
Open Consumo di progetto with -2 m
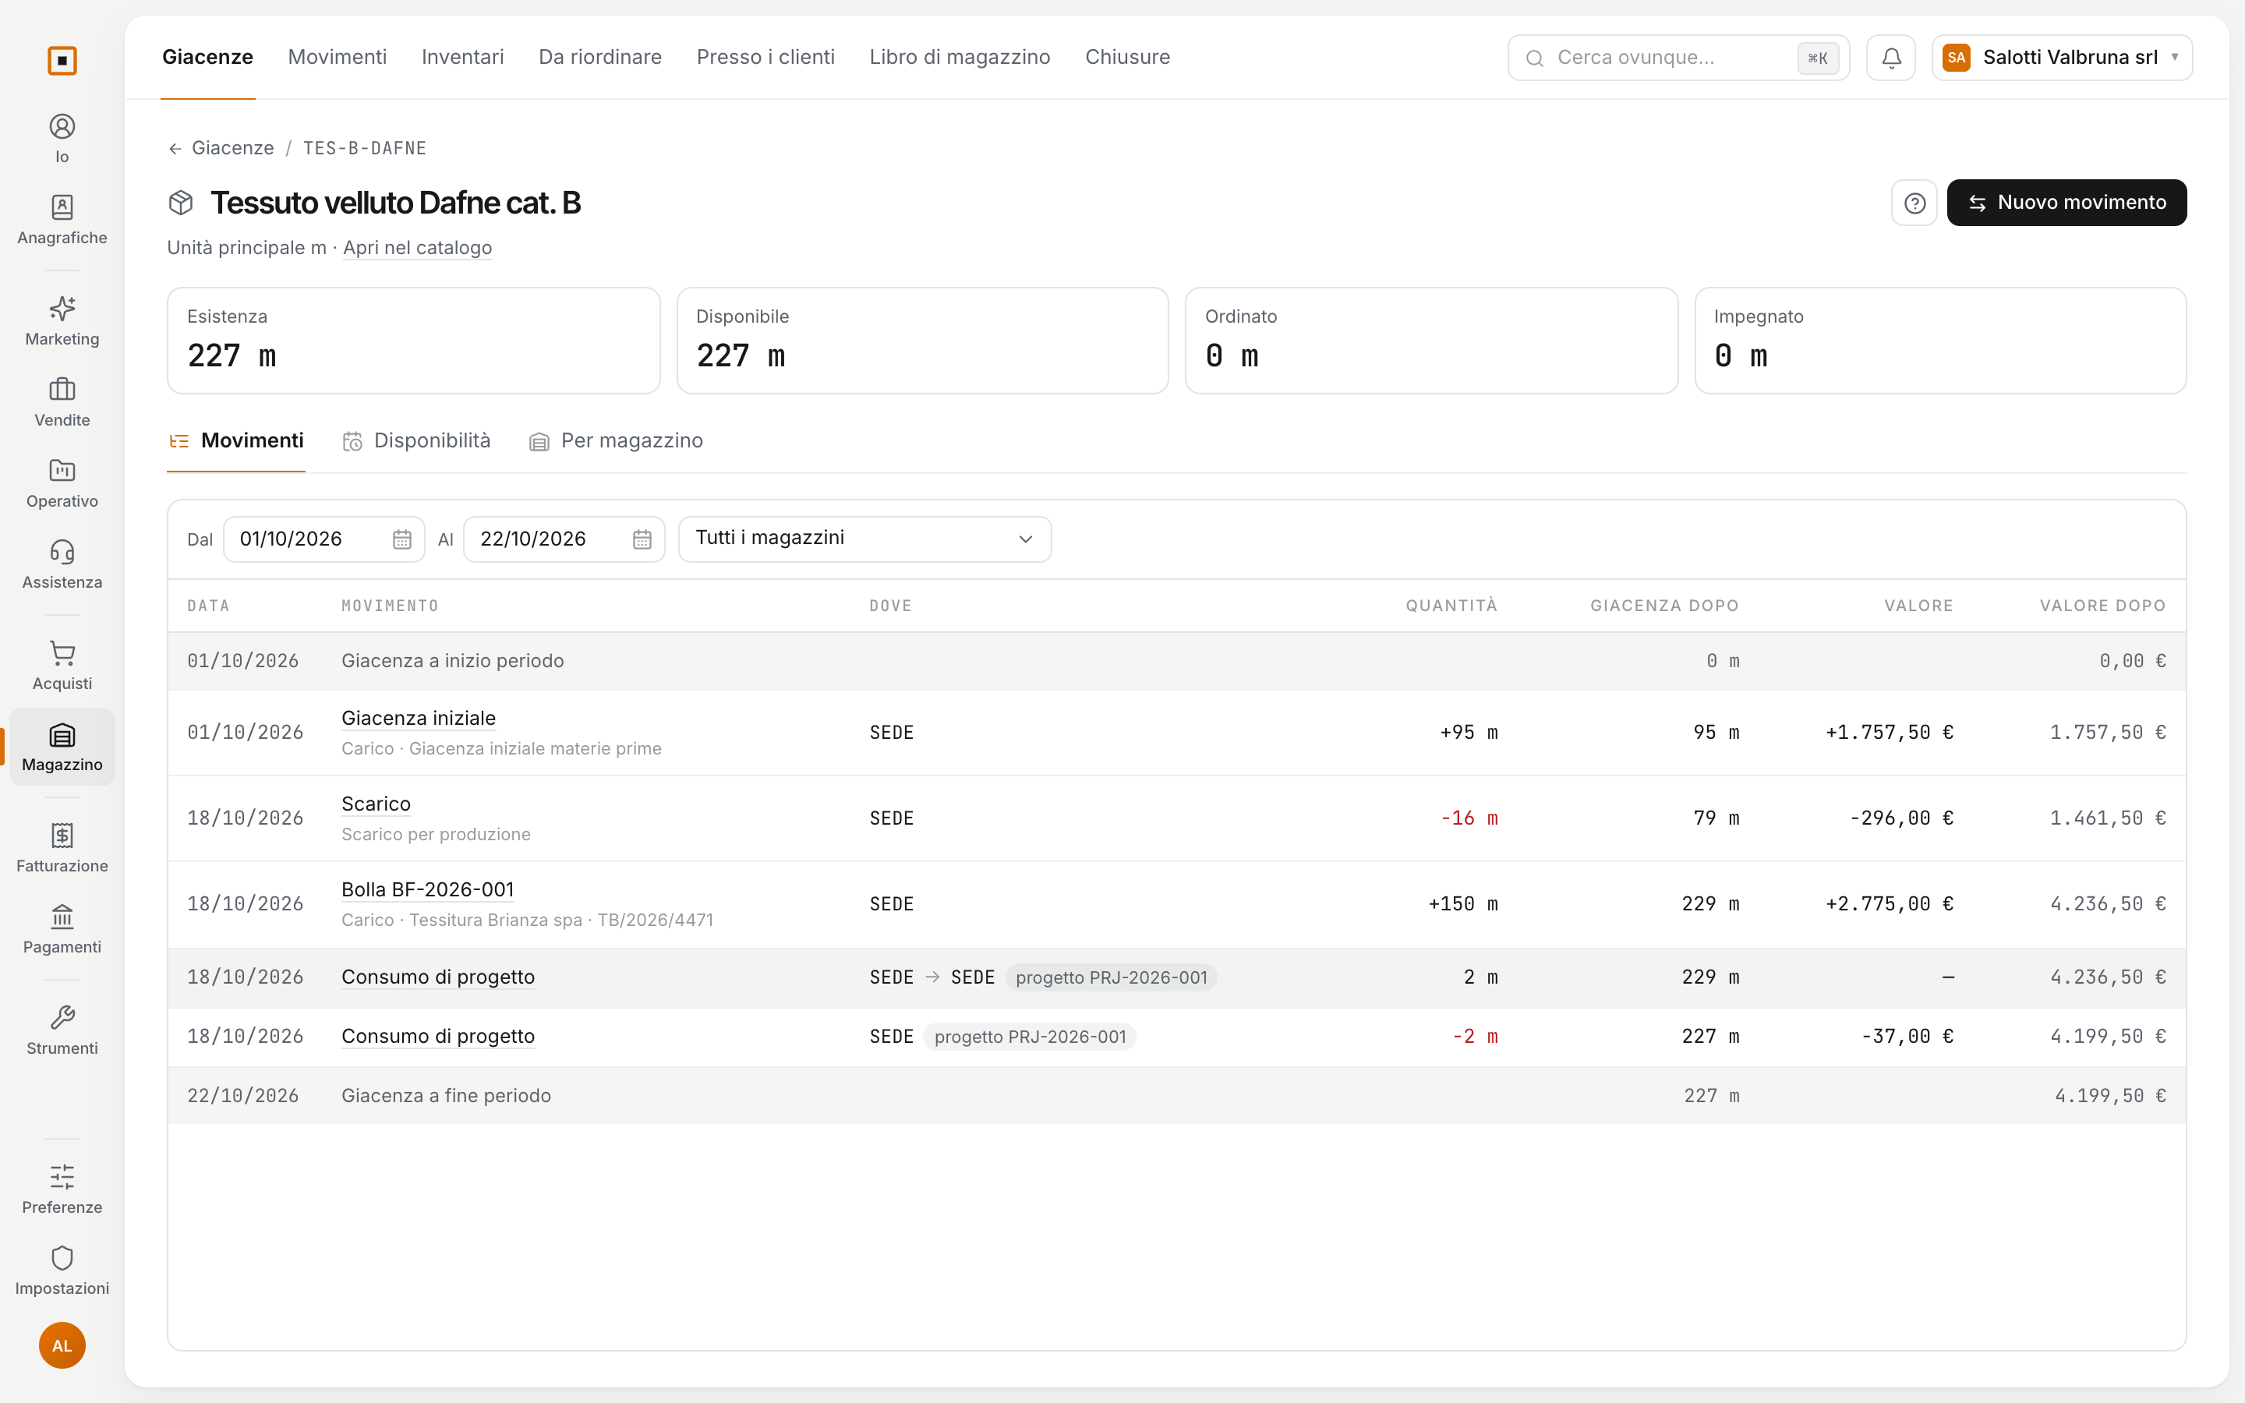[x=438, y=1037]
